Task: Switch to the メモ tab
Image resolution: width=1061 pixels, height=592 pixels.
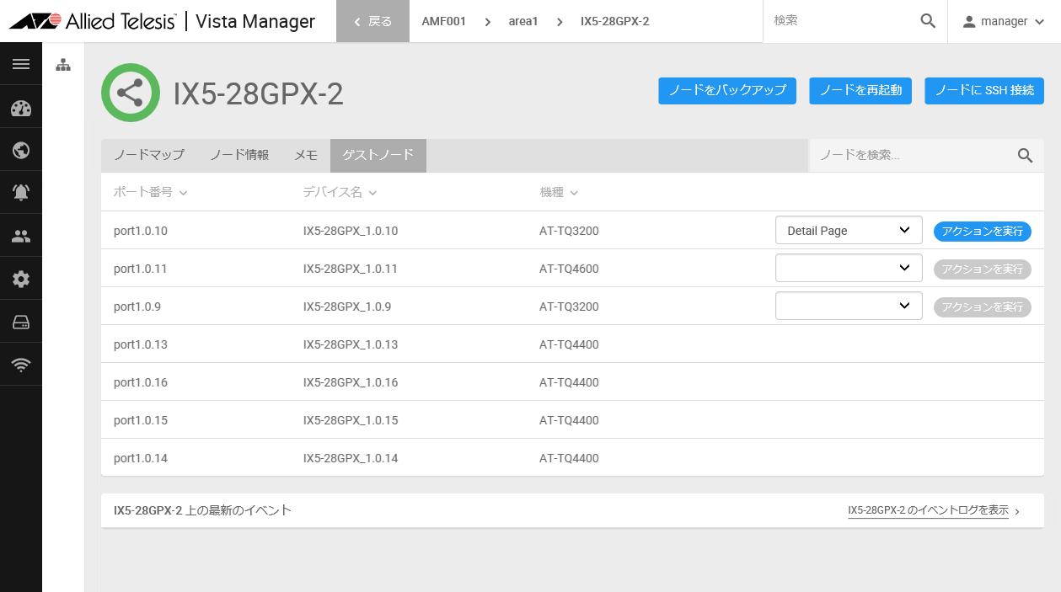Action: [x=306, y=155]
